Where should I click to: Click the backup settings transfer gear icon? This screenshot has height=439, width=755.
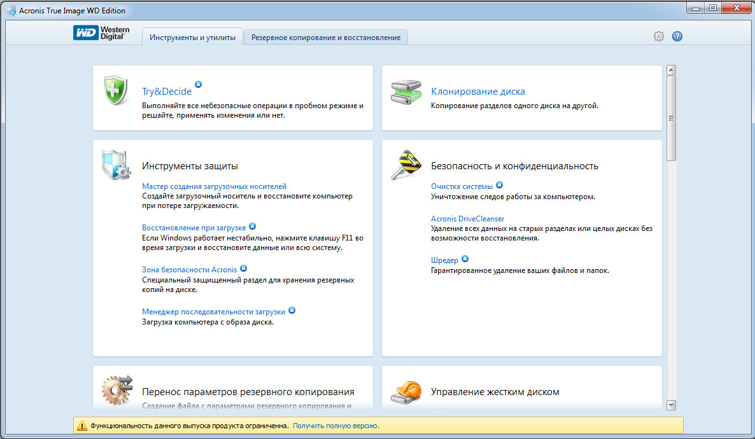[117, 390]
